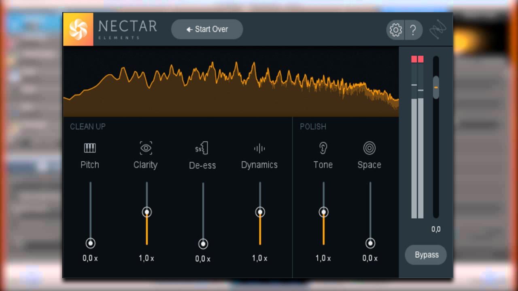Click the De-ess 0,0 x value

click(203, 259)
